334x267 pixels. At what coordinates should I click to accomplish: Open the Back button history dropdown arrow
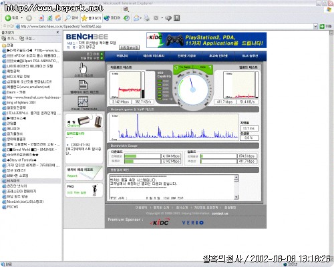pos(22,18)
